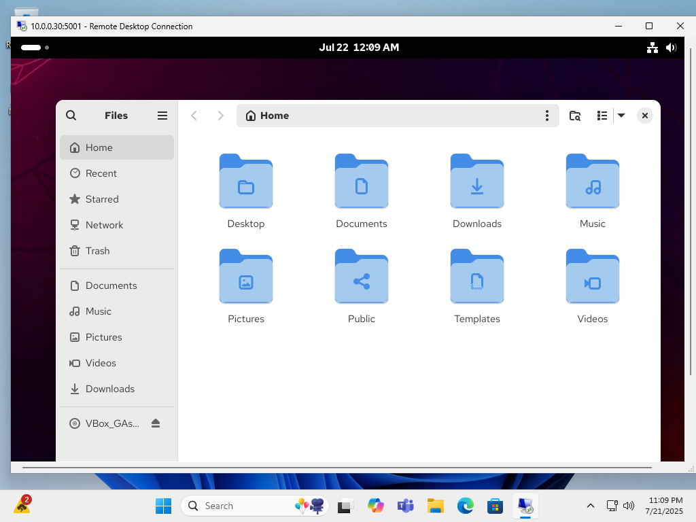Eject the VBox_GAs disc
Screen dimensions: 696x522
[x=156, y=423]
